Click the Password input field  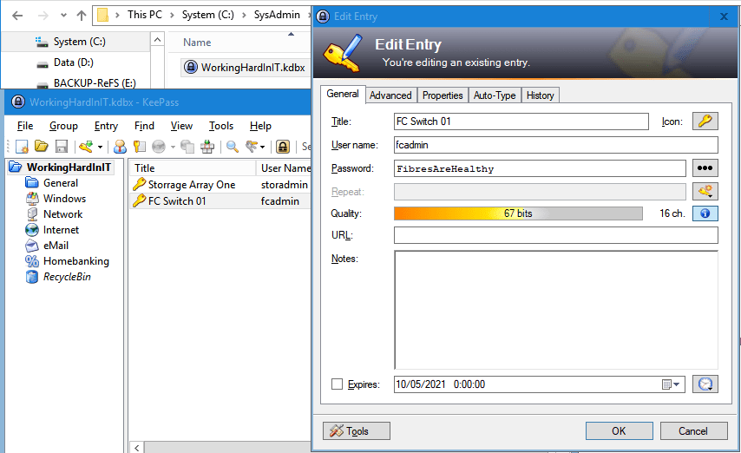click(x=540, y=168)
